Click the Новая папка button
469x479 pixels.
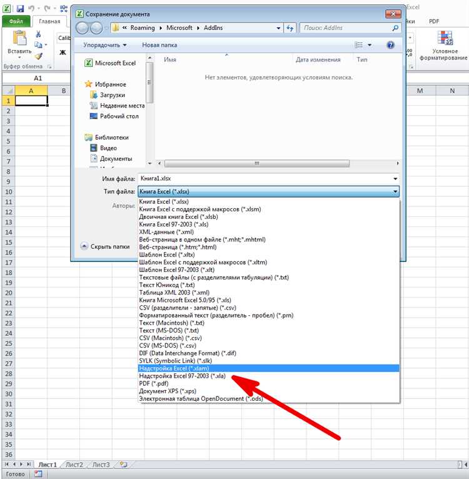159,45
